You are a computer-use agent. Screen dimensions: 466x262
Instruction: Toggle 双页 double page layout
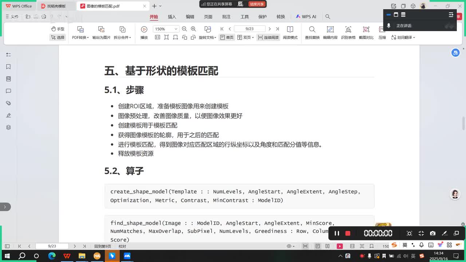click(x=245, y=37)
